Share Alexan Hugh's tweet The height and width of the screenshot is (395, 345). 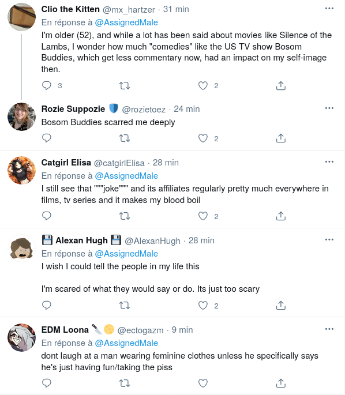(281, 305)
